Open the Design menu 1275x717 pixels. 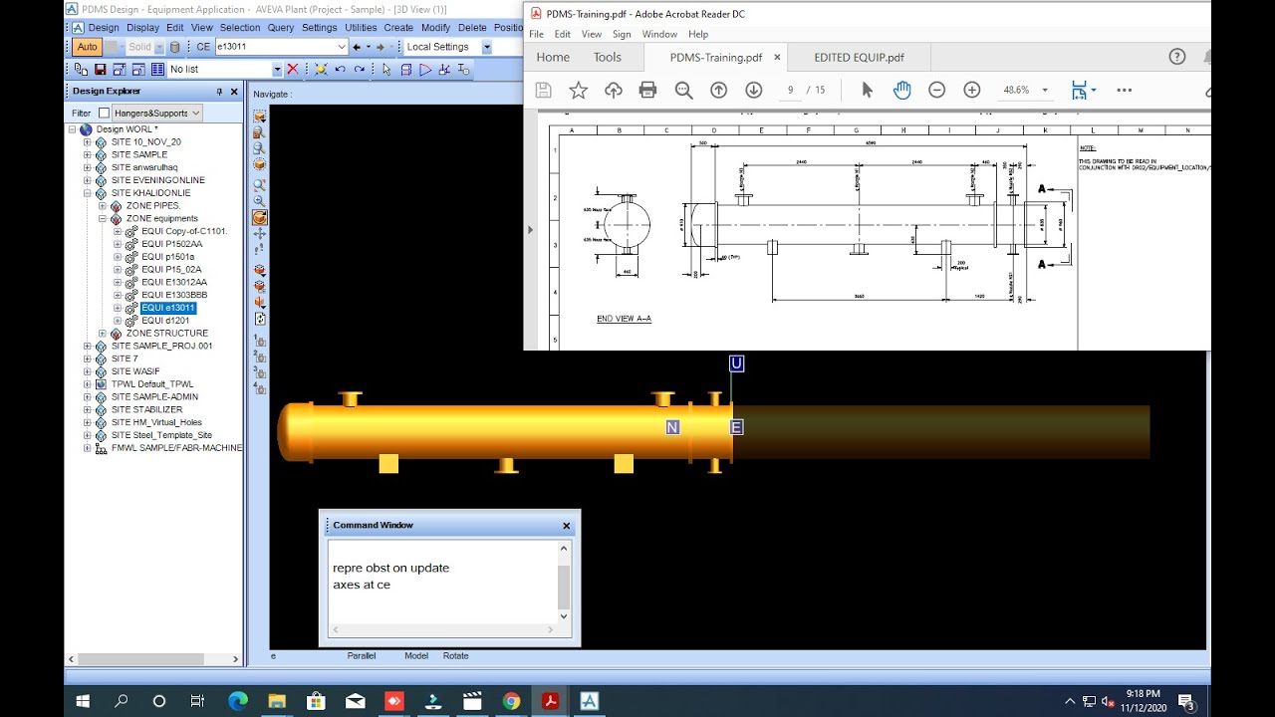click(103, 28)
